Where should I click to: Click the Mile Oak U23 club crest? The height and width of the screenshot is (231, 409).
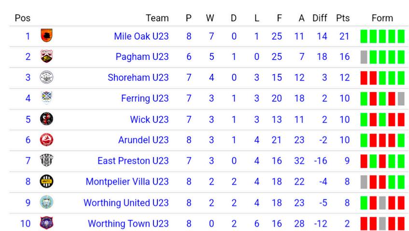click(46, 35)
